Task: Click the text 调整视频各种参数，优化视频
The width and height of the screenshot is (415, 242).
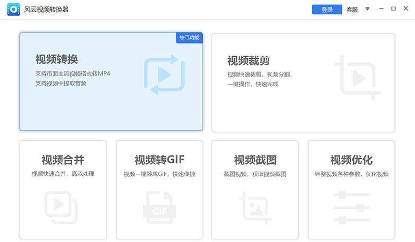Action: pyautogui.click(x=351, y=174)
